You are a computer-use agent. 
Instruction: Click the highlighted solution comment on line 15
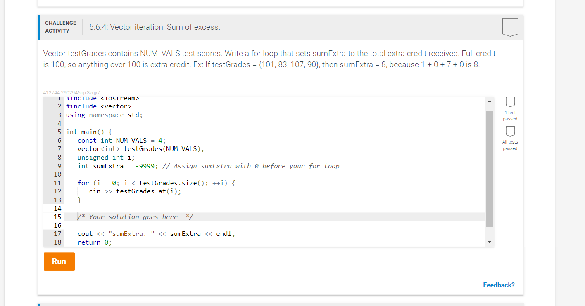click(x=136, y=217)
